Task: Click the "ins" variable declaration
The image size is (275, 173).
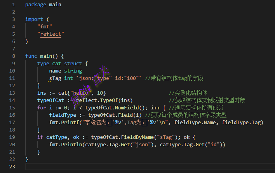Action: click(42, 93)
